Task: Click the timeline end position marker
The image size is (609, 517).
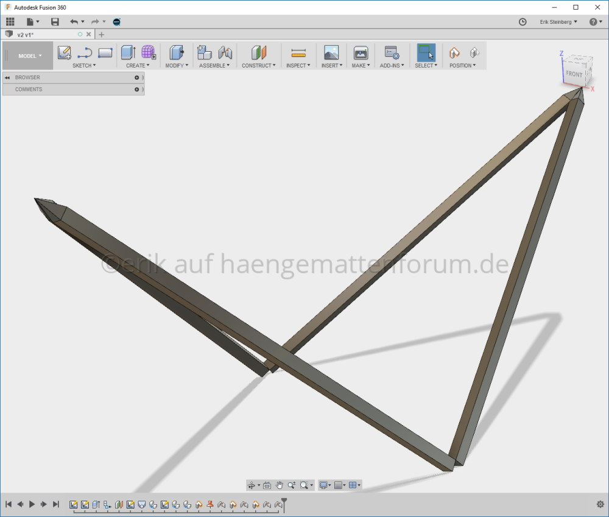Action: (284, 503)
